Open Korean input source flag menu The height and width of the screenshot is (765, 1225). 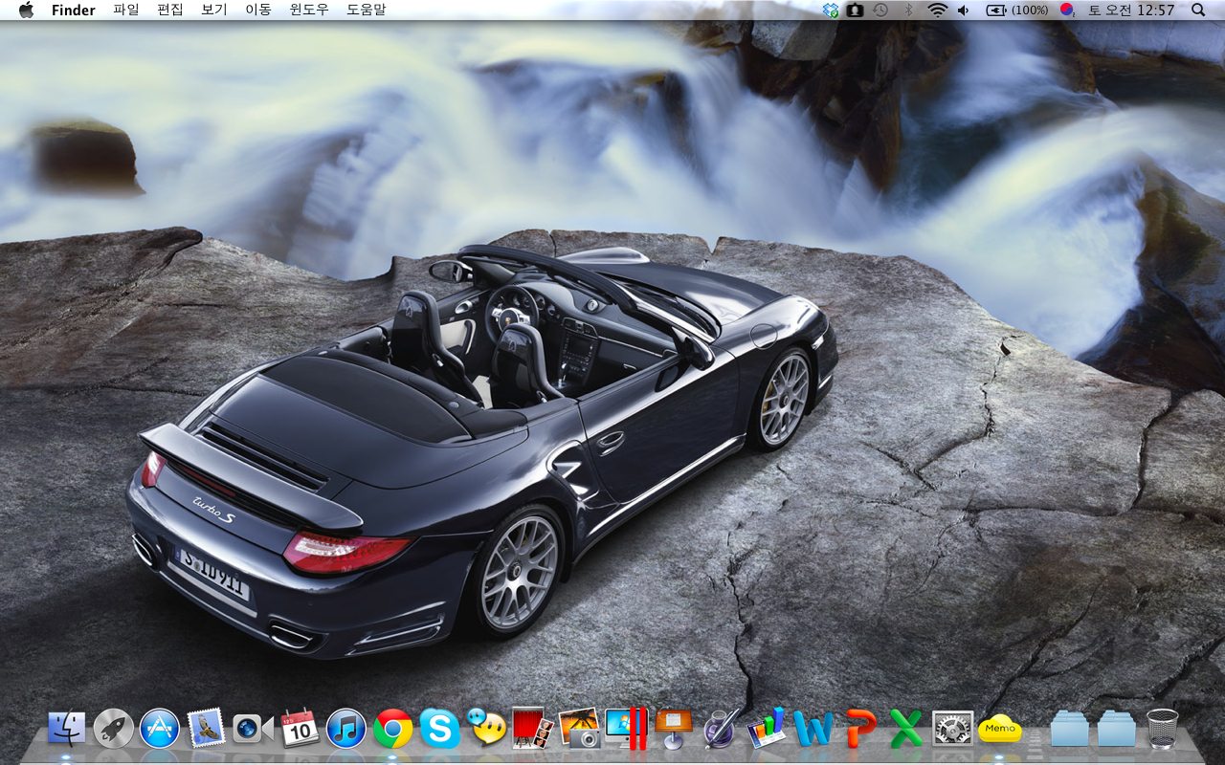1068,10
